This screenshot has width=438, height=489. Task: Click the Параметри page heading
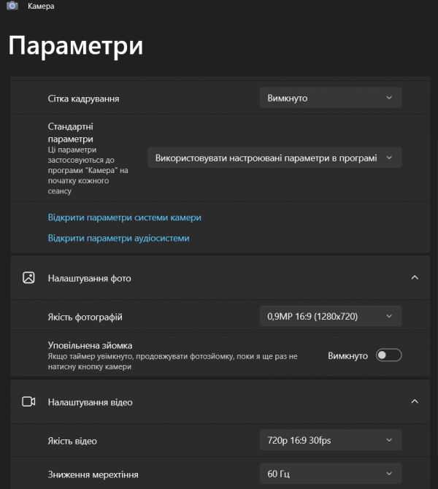click(x=75, y=45)
